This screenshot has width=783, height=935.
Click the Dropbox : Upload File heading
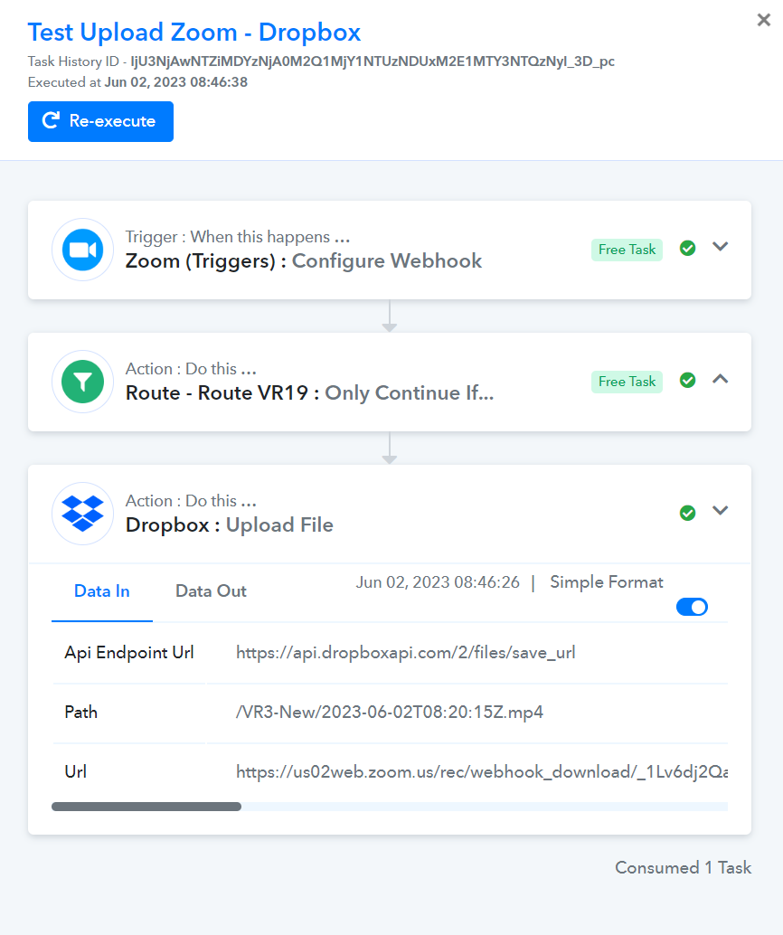tap(229, 525)
